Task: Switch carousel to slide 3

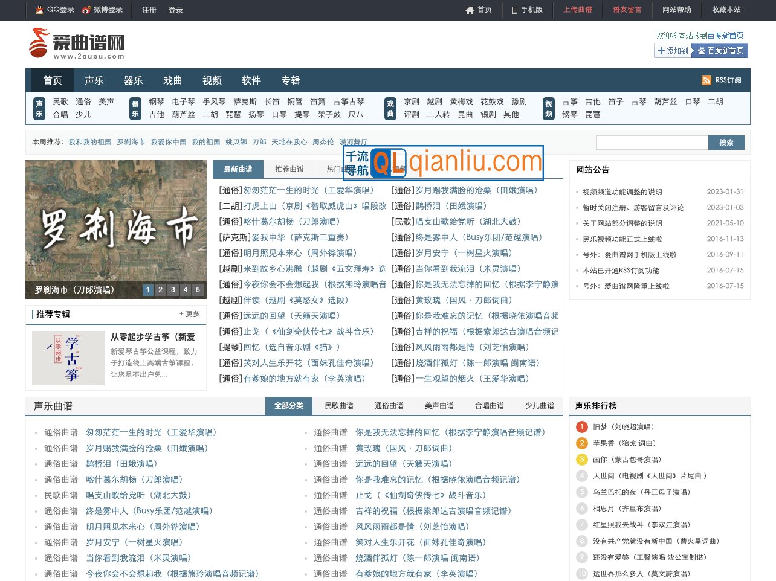Action: pos(173,290)
